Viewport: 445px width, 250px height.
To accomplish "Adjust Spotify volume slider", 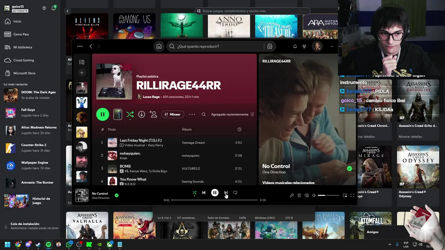I will click(x=329, y=195).
